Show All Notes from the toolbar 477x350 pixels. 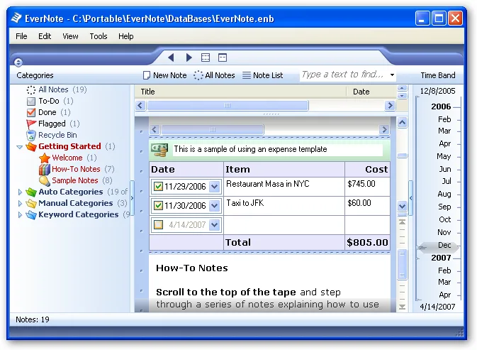pos(214,75)
